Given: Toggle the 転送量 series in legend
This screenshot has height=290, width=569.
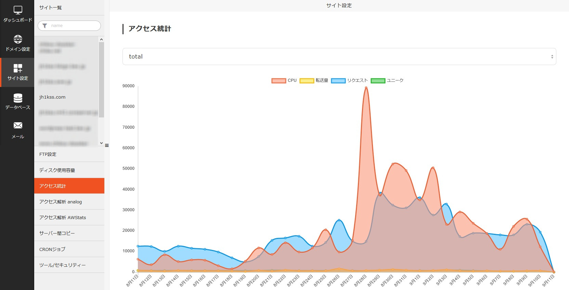Looking at the screenshot, I should (x=307, y=81).
